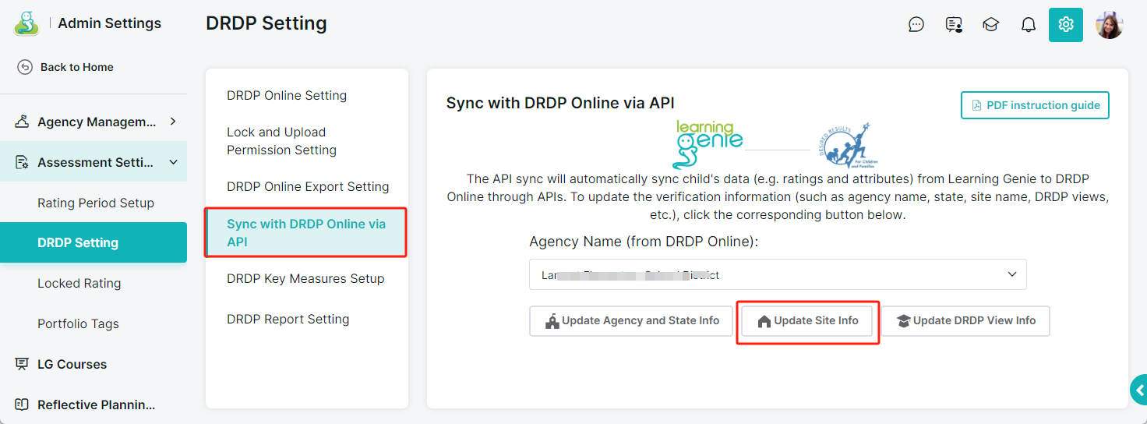Click the Agency Name (from DRDP Online) label
Screen dimensions: 1147x424
click(644, 242)
